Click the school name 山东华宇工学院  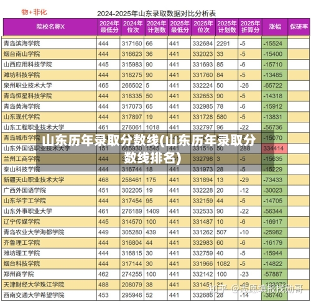pyautogui.click(x=25, y=201)
